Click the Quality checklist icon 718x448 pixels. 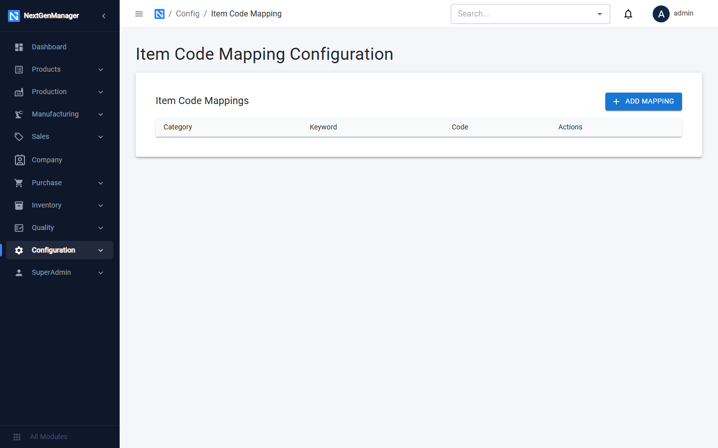19,228
